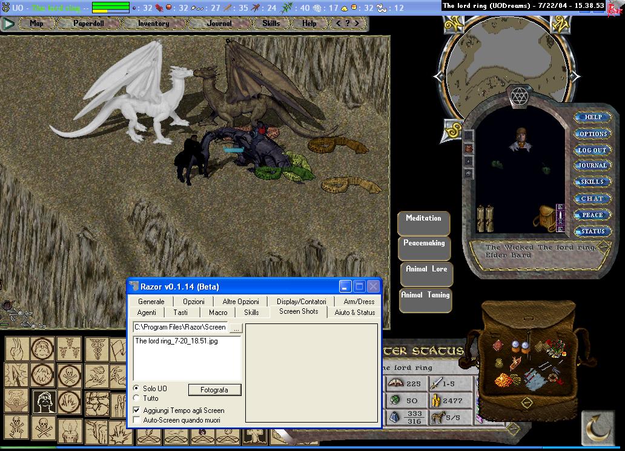Collapse the menu bar with the left chevron
Viewport: 625px width, 451px height.
338,24
